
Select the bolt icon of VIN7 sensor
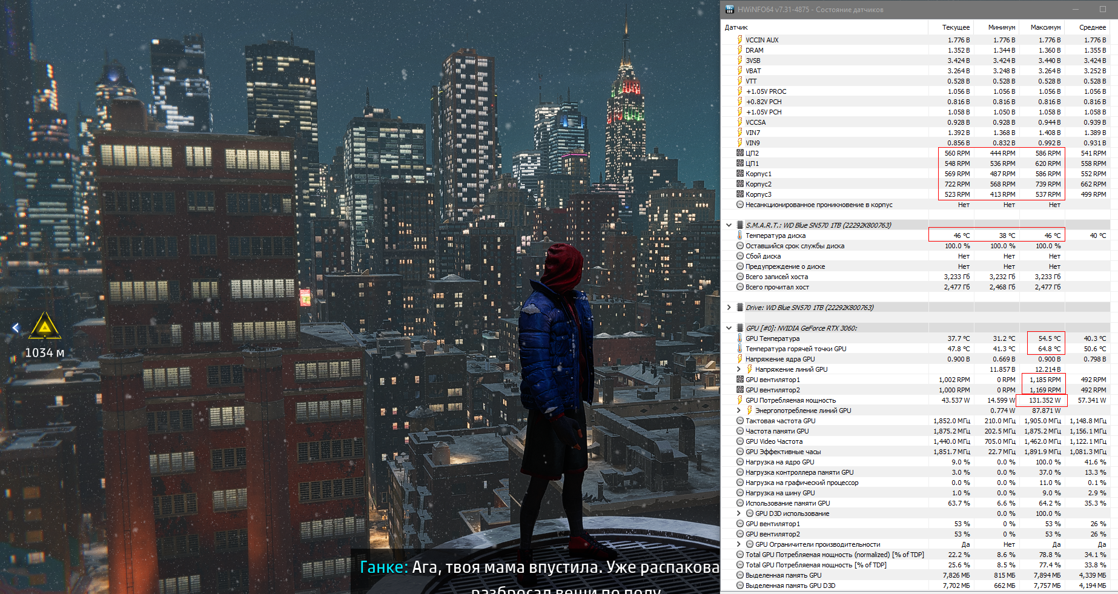(x=739, y=133)
